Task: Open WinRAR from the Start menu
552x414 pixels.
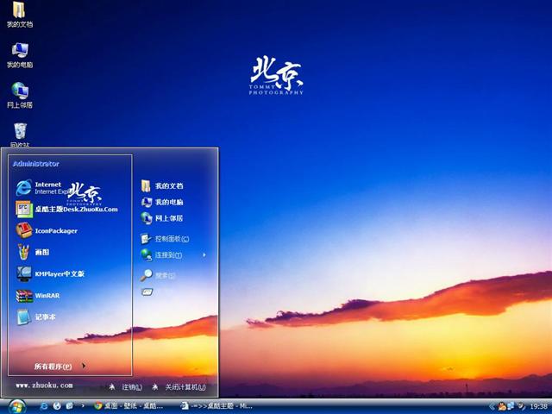Action: click(38, 295)
